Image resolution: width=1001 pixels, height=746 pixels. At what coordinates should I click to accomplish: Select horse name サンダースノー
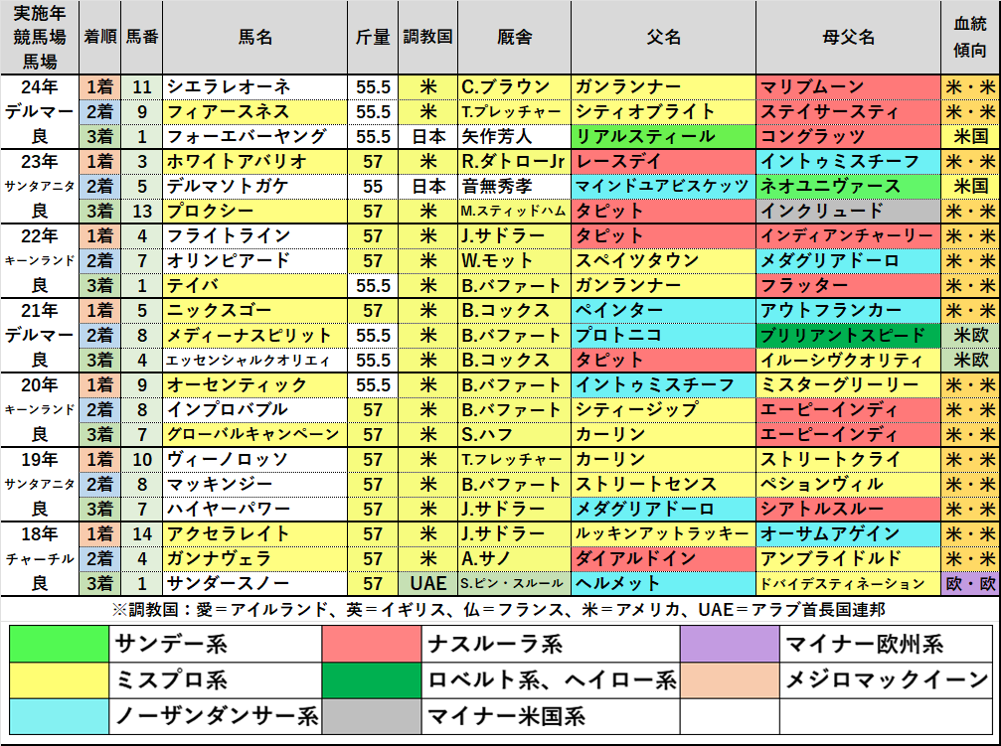254,584
